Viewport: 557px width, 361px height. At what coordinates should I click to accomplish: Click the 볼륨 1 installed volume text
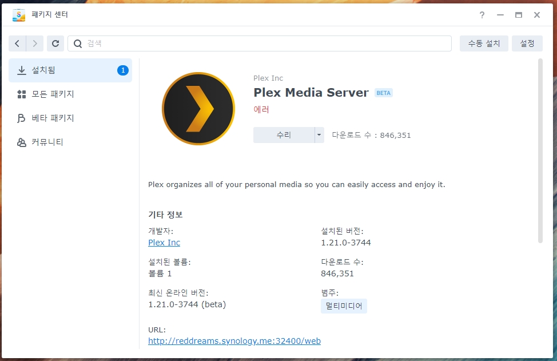[160, 273]
